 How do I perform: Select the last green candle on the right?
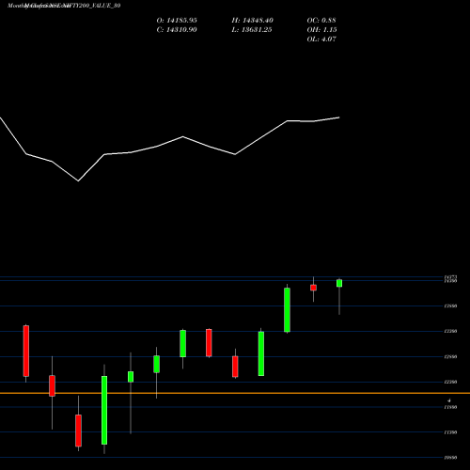[339, 283]
